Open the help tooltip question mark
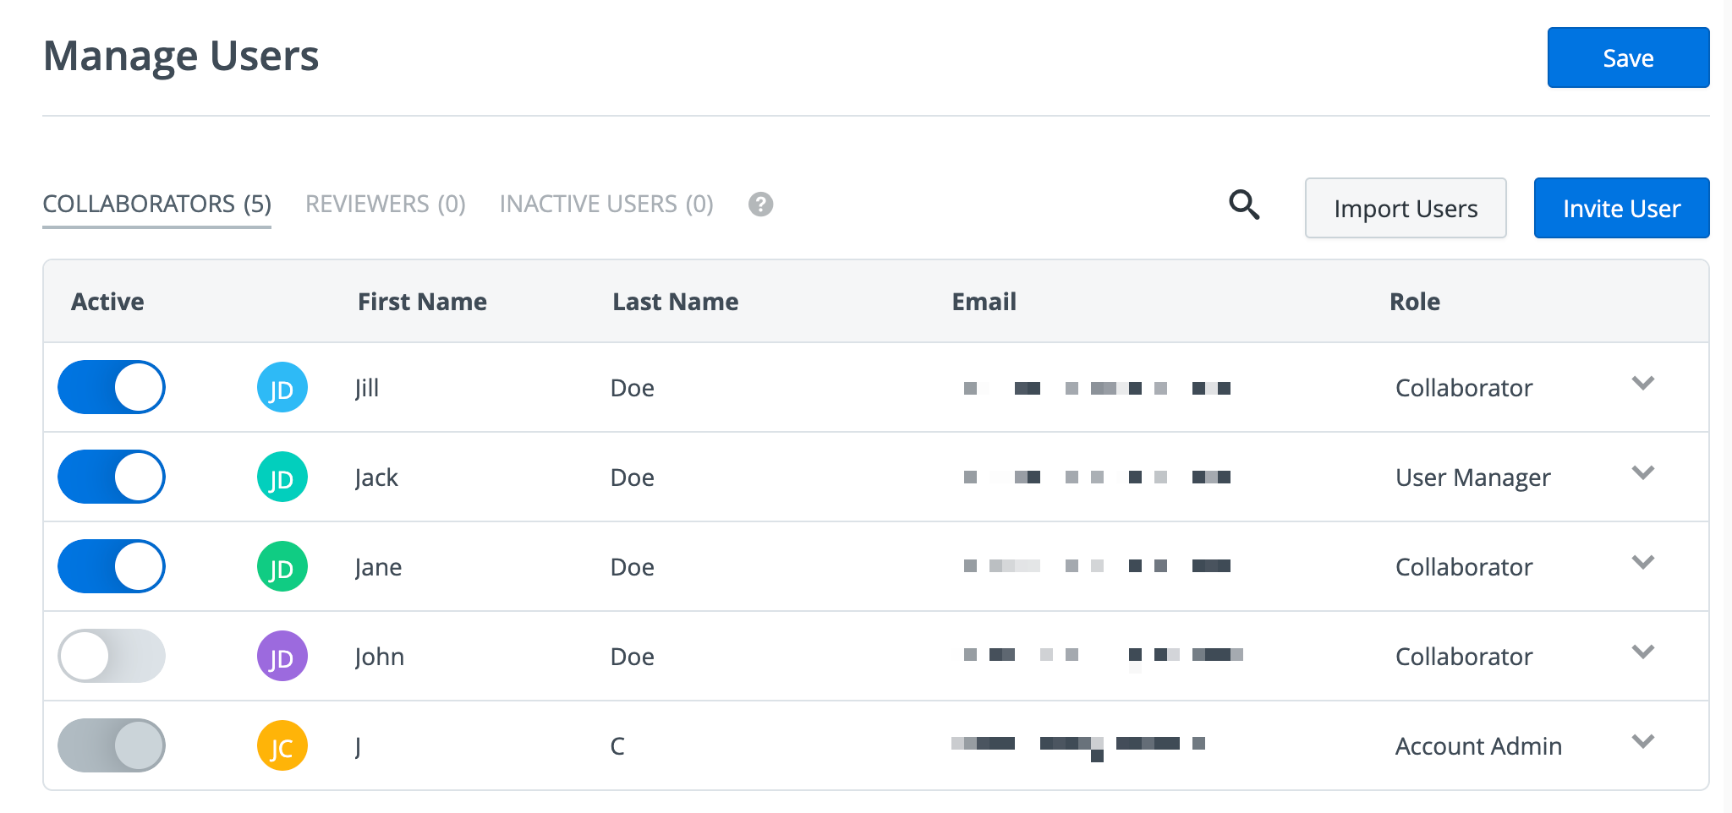The height and width of the screenshot is (813, 1732). (759, 205)
